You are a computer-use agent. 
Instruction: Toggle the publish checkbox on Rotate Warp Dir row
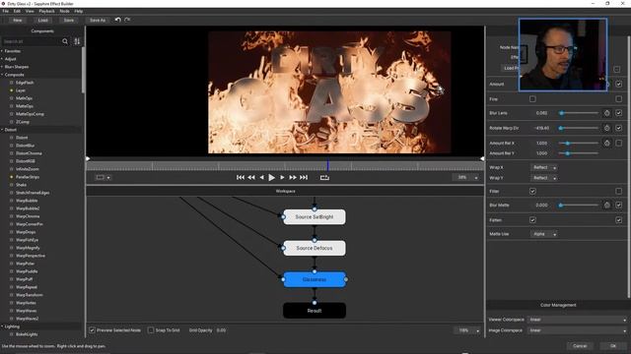(618, 128)
